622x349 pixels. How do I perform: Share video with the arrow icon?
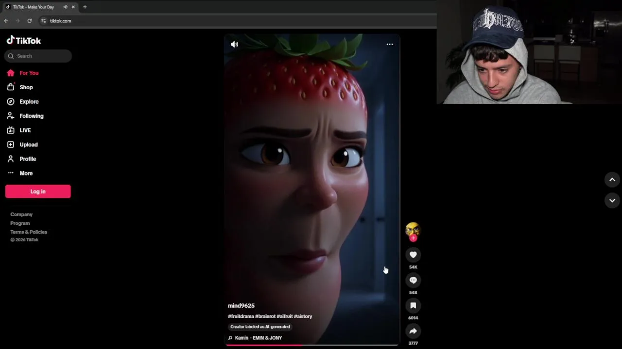[x=413, y=331]
